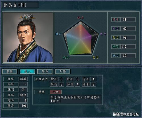Click the pentagon stat radar chart
This screenshot has height=118, width=142.
pyautogui.click(x=81, y=38)
